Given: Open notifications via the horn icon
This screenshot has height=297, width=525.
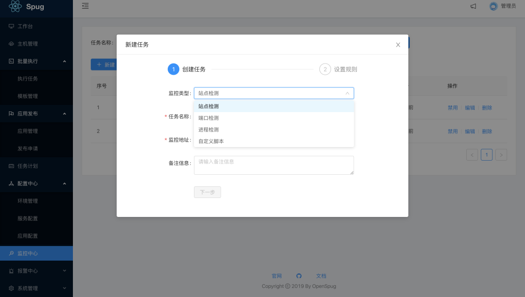Looking at the screenshot, I should [473, 6].
